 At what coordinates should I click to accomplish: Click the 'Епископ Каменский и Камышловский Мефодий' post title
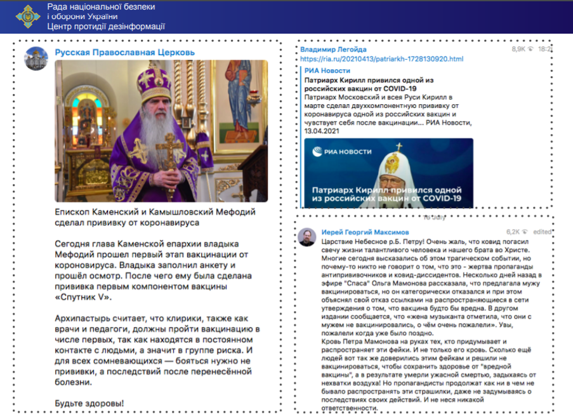(x=155, y=217)
